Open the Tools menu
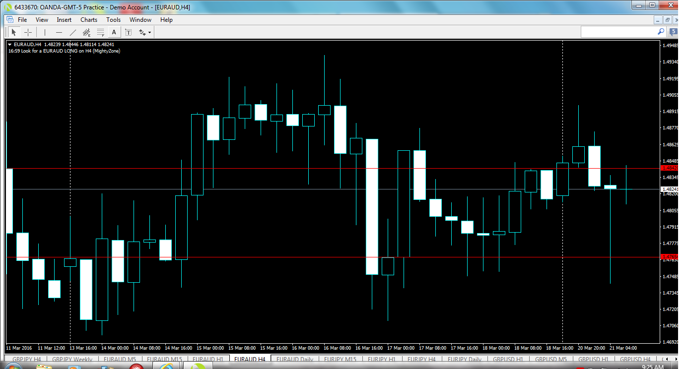Screen dimensions: 686x369 coord(113,20)
